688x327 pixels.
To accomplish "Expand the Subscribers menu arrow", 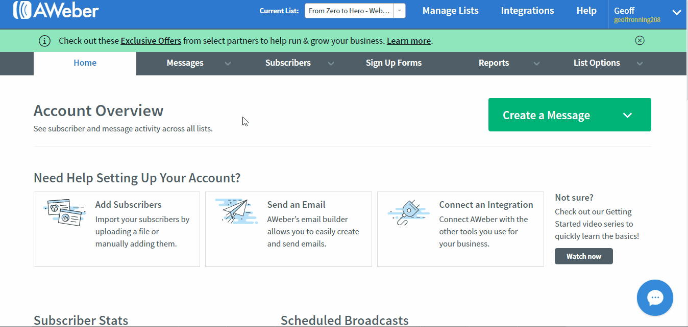I will 331,64.
